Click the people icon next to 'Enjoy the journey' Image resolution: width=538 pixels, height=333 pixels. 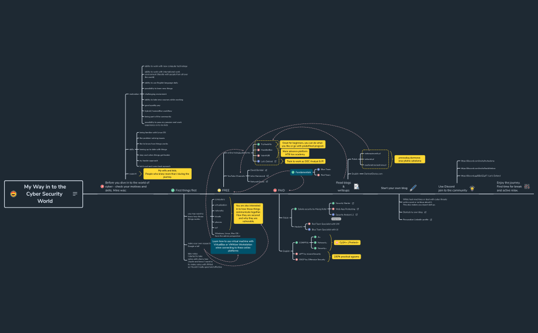pyautogui.click(x=527, y=186)
